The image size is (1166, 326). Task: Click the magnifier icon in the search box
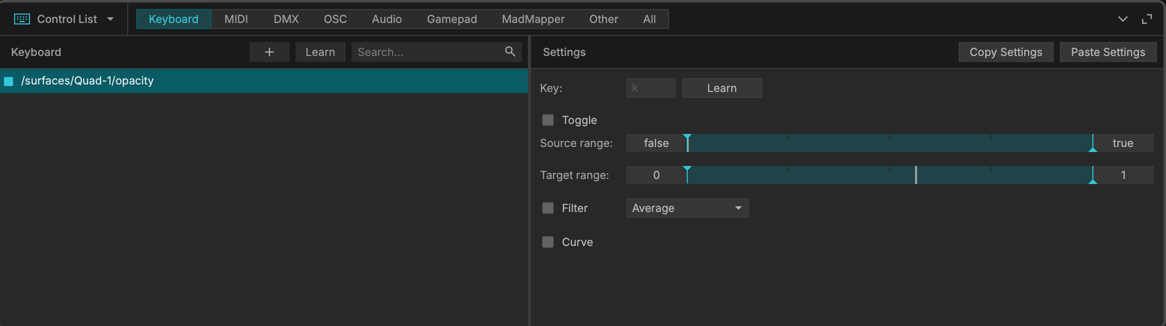(x=510, y=51)
